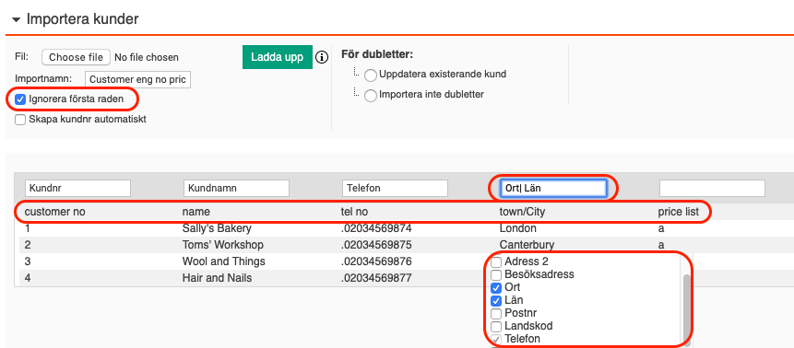Enable Skapa kundnr automatiskt checkbox
794x348 pixels.
click(x=20, y=120)
